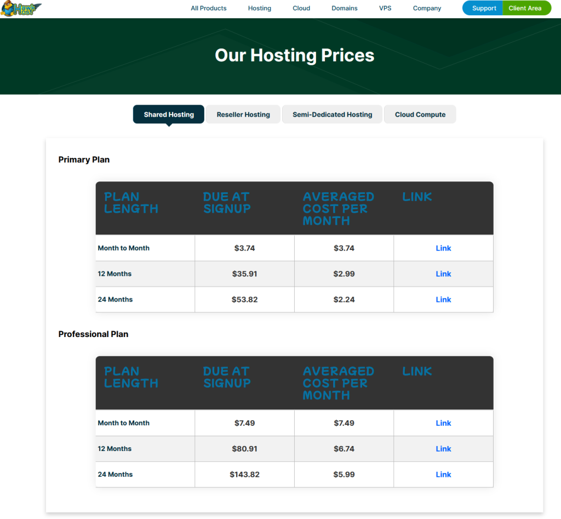This screenshot has width=561, height=519.
Task: Click the Our Hosting Prices heading banner
Action: [x=294, y=55]
